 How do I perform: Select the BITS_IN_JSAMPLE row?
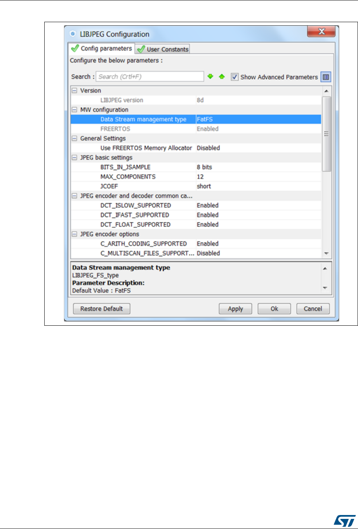pyautogui.click(x=196, y=167)
